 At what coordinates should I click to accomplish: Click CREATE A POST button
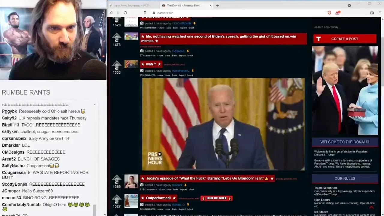click(x=345, y=39)
